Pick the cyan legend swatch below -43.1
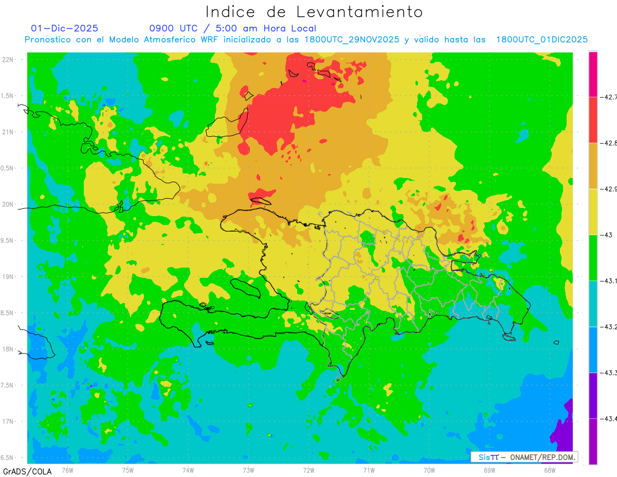Viewport: 617px width, 477px height. point(593,304)
